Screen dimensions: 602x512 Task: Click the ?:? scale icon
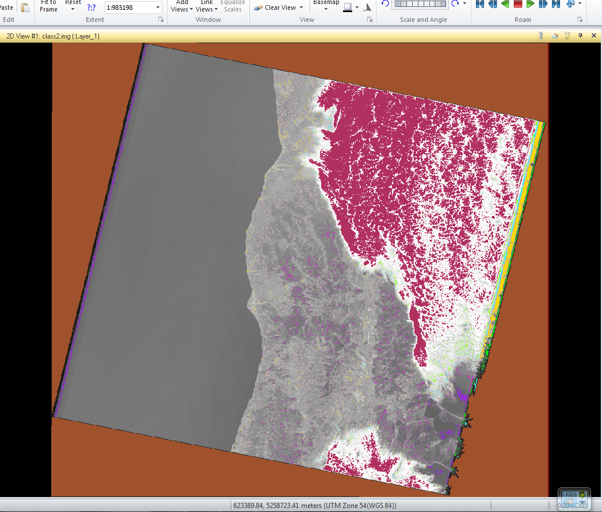point(92,7)
